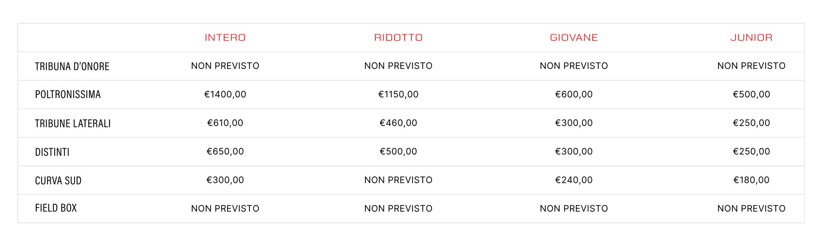
Task: Select the €650,00 Distinti Intero price
Action: click(x=225, y=151)
